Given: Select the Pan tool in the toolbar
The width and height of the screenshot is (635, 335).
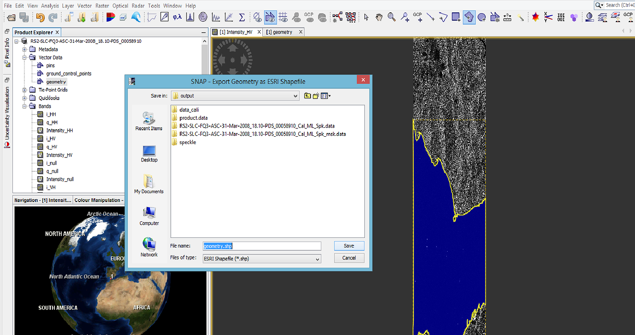Looking at the screenshot, I should pos(378,17).
